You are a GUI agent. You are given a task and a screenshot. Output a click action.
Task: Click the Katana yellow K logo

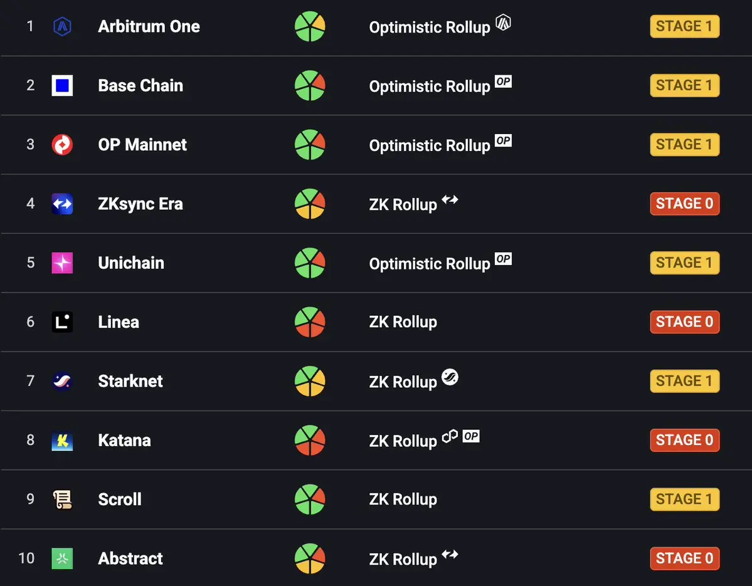(x=62, y=440)
